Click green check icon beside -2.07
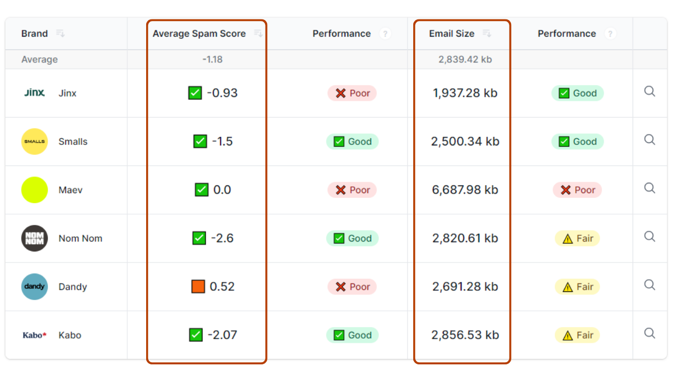The width and height of the screenshot is (673, 378). [x=196, y=334]
